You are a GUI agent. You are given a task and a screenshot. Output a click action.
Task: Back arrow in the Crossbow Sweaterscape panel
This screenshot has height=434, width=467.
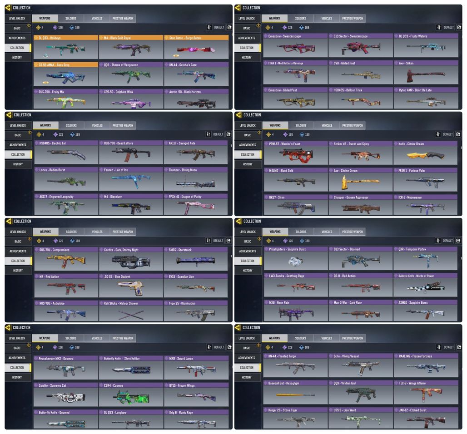(238, 8)
